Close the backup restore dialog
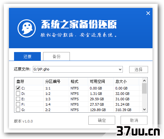 point(148,13)
